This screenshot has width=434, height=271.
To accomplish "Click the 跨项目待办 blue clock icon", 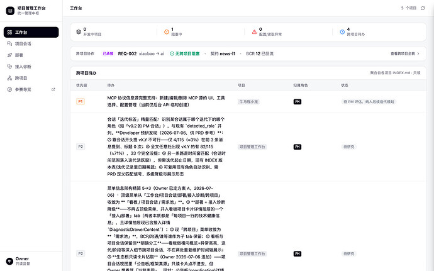I will (x=342, y=32).
